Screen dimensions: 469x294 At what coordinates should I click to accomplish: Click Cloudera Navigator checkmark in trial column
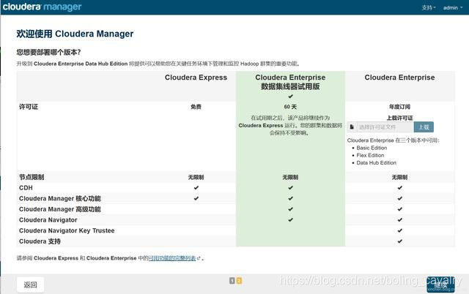290,219
